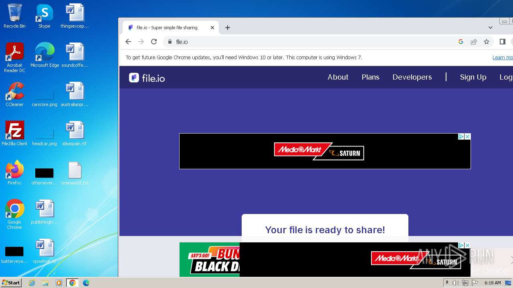Open the australianpr Word document icon
513x288 pixels.
click(x=75, y=94)
